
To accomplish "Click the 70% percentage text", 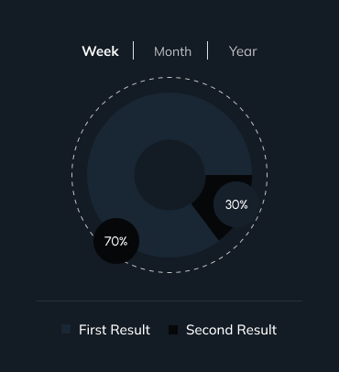I will [x=116, y=241].
